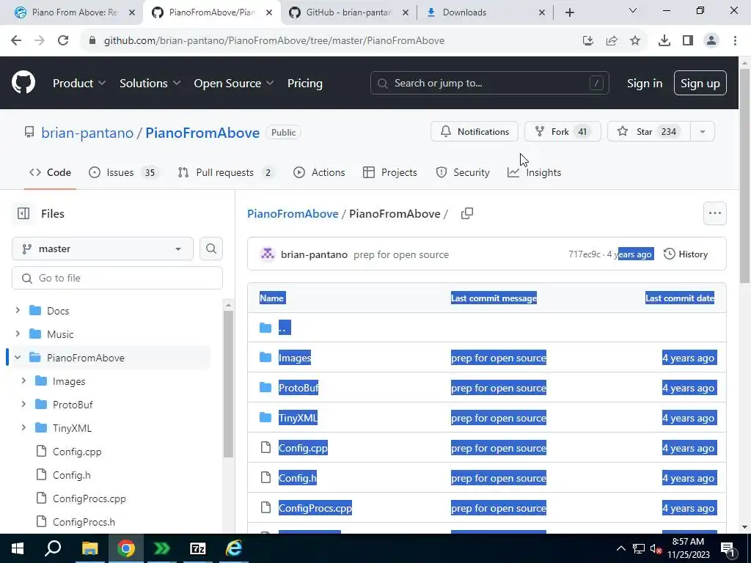Viewport: 751px width, 563px height.
Task: Expand Docs folder in tree
Action: pyautogui.click(x=18, y=310)
